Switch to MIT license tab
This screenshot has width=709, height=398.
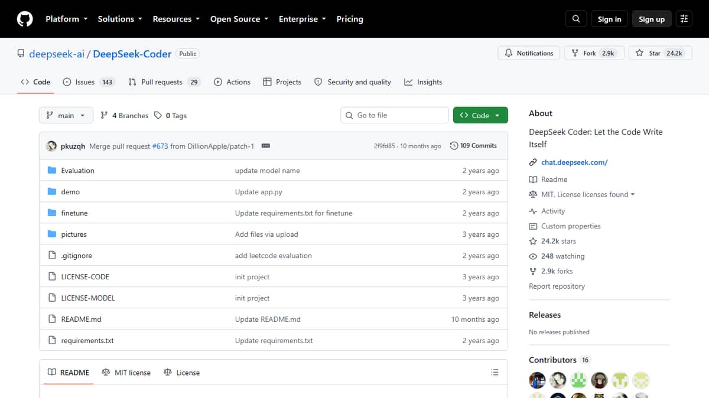pos(126,373)
